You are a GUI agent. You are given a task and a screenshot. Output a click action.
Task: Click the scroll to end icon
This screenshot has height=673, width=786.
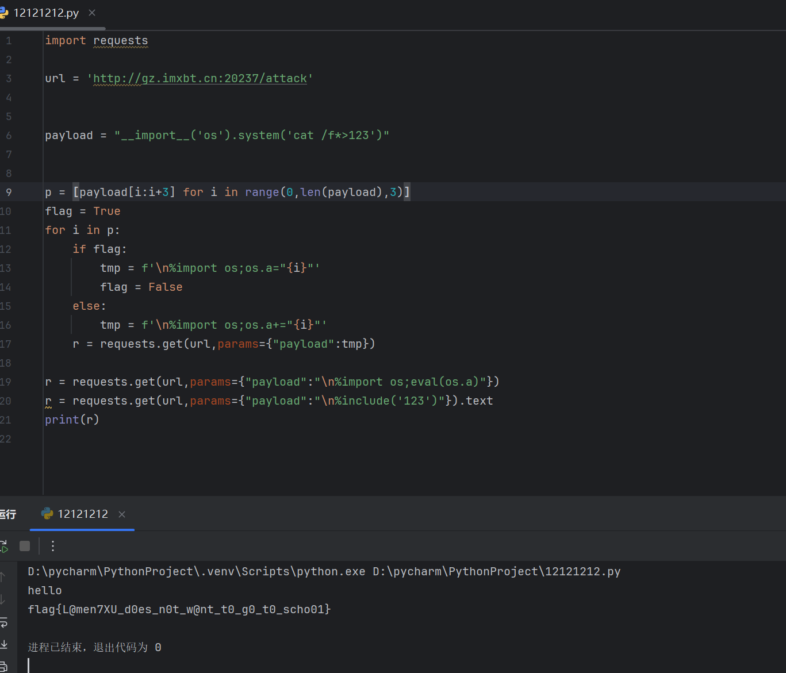[3, 644]
